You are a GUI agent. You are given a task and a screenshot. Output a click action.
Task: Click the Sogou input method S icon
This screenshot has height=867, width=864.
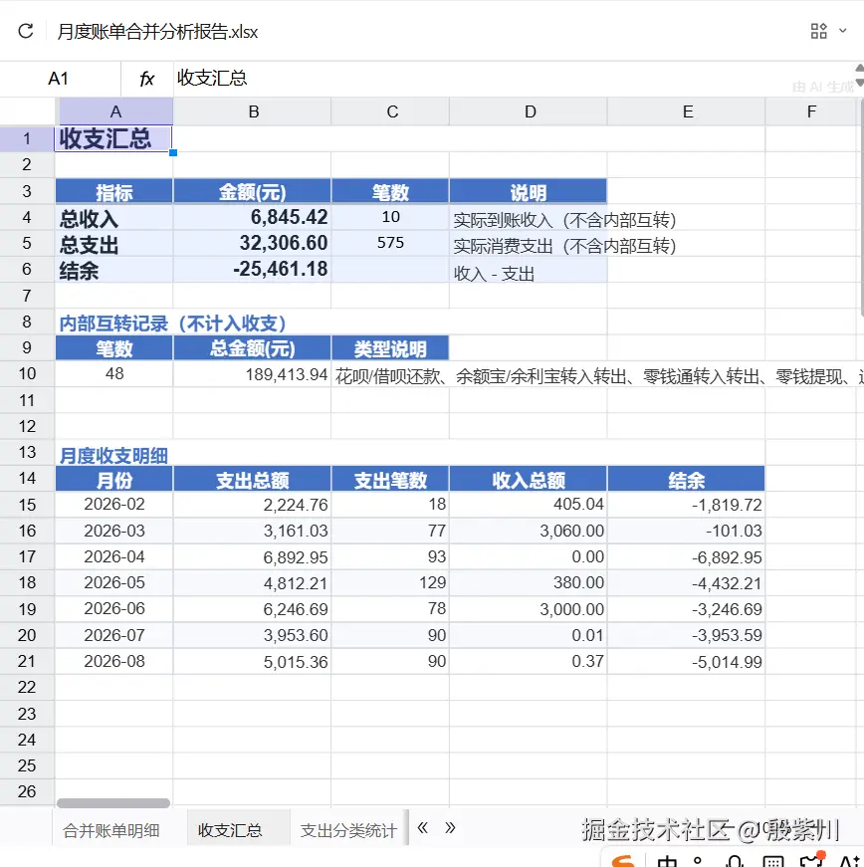point(623,860)
